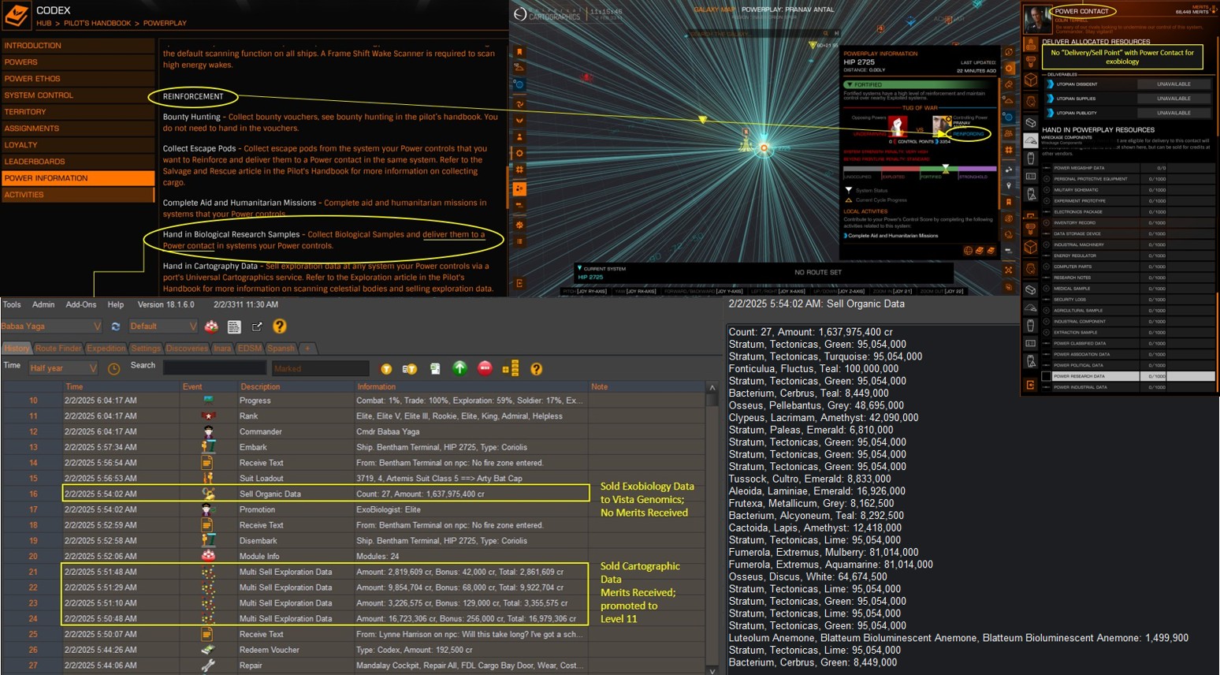Open the second filter icon with a list
This screenshot has height=675, width=1220.
[410, 368]
